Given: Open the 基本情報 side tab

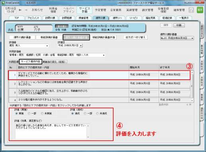Looking at the screenshot, I should [x=202, y=49].
